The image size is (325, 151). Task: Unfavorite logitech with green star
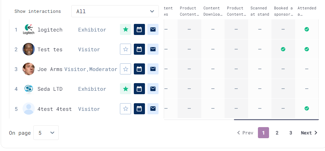pyautogui.click(x=125, y=29)
